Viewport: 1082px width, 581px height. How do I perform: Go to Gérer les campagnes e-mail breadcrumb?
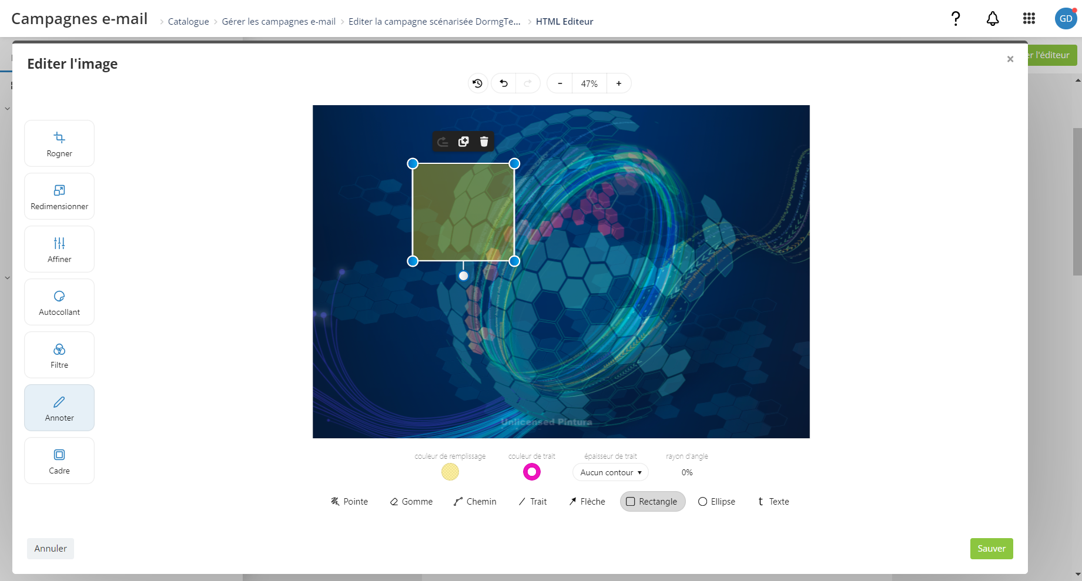coord(279,22)
